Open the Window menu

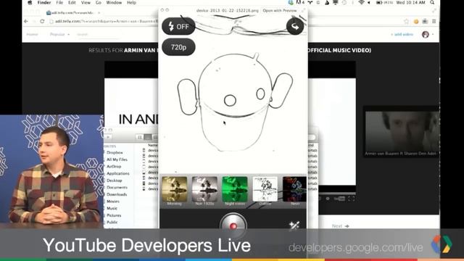114,3
